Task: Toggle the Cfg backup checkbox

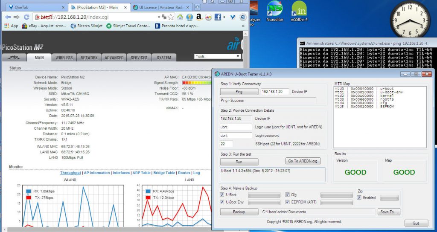Action: point(287,194)
